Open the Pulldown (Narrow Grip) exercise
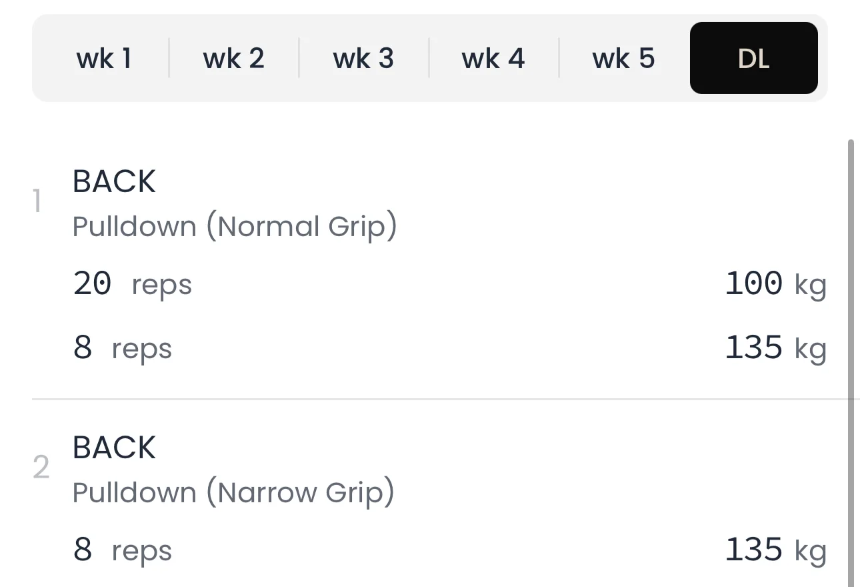This screenshot has width=860, height=587. pos(233,493)
